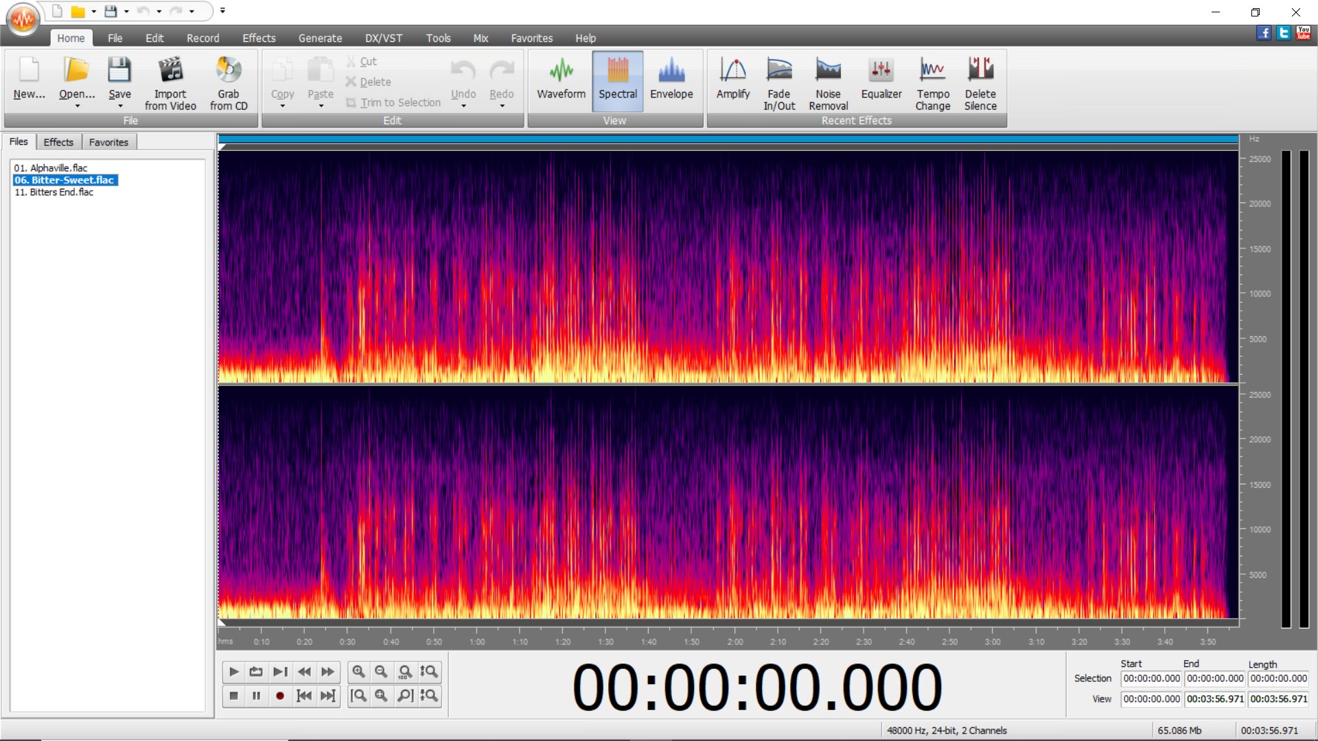
Task: Toggle loop playback button
Action: 256,672
